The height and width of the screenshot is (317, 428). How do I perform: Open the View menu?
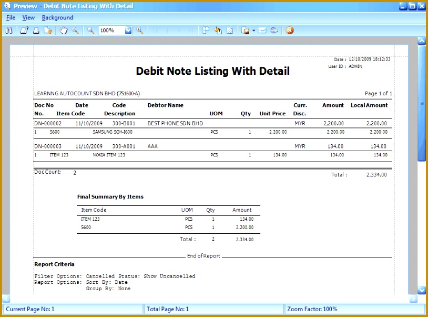pos(28,17)
